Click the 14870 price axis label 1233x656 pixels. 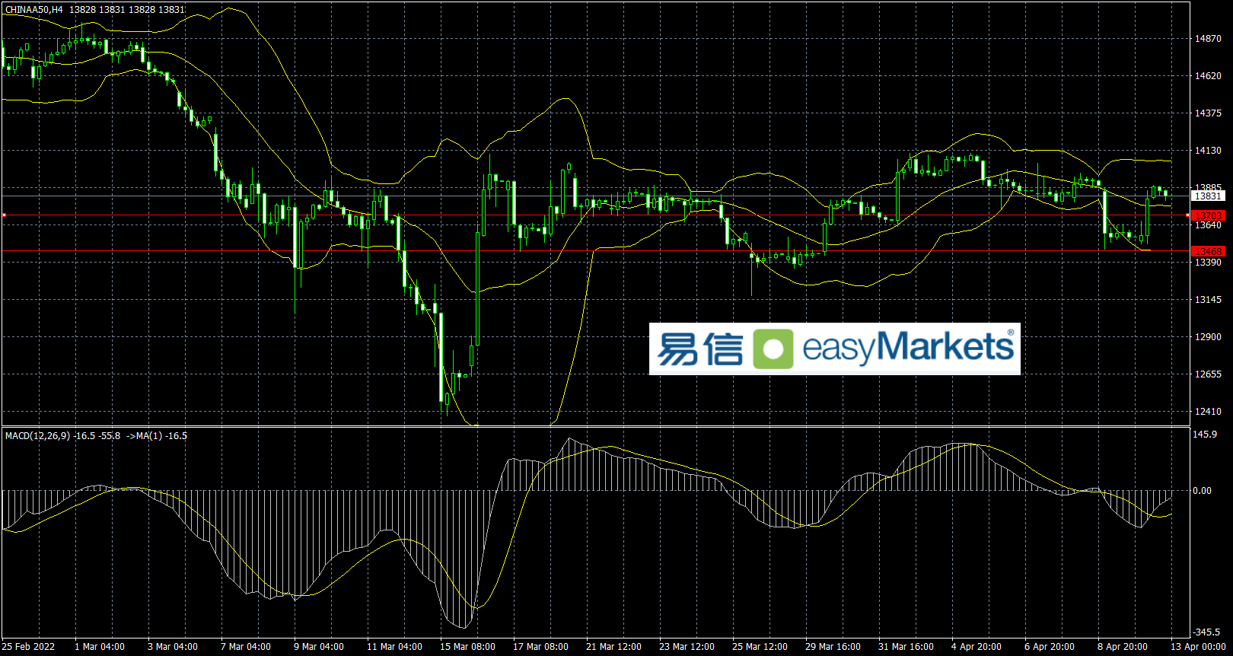(1208, 39)
